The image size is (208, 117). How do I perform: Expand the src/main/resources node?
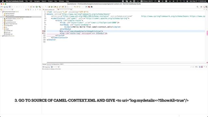3,22
